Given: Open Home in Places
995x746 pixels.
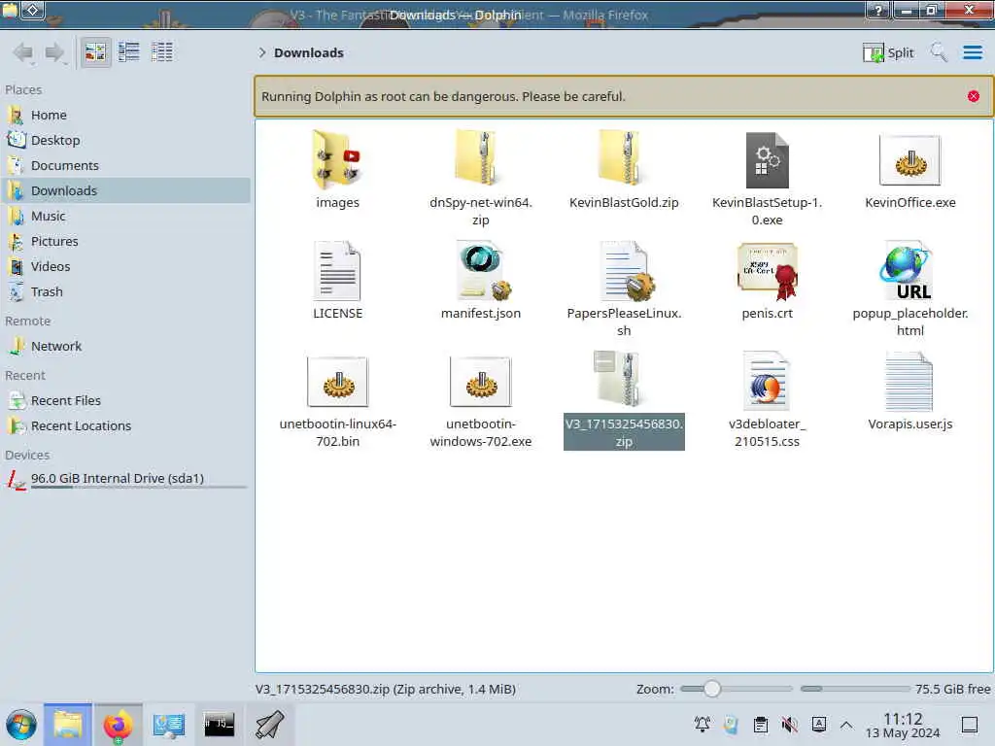Looking at the screenshot, I should point(125,115).
